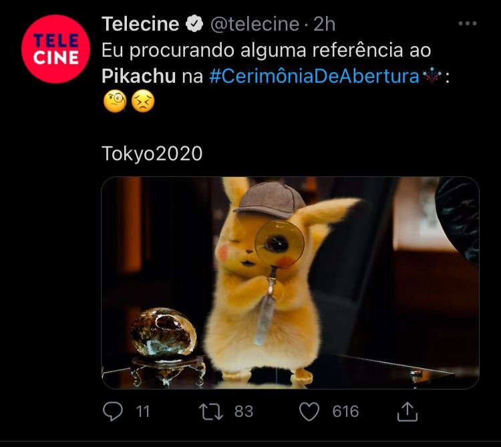The height and width of the screenshot is (447, 501).
Task: Click the bold Pikachu word in tweet
Action: click(x=139, y=76)
